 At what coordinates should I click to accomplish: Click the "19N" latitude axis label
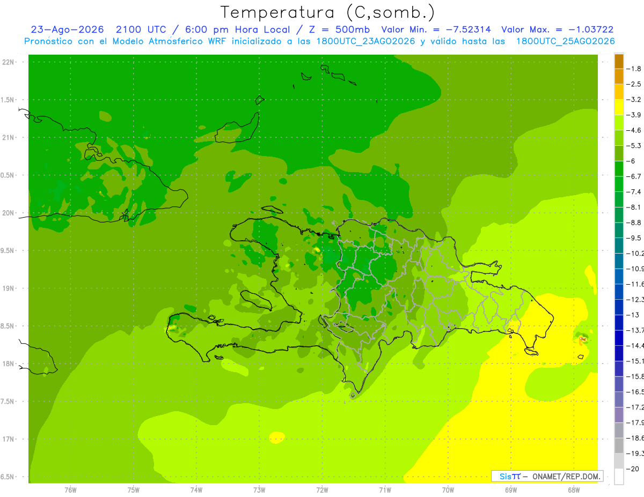pos(8,288)
